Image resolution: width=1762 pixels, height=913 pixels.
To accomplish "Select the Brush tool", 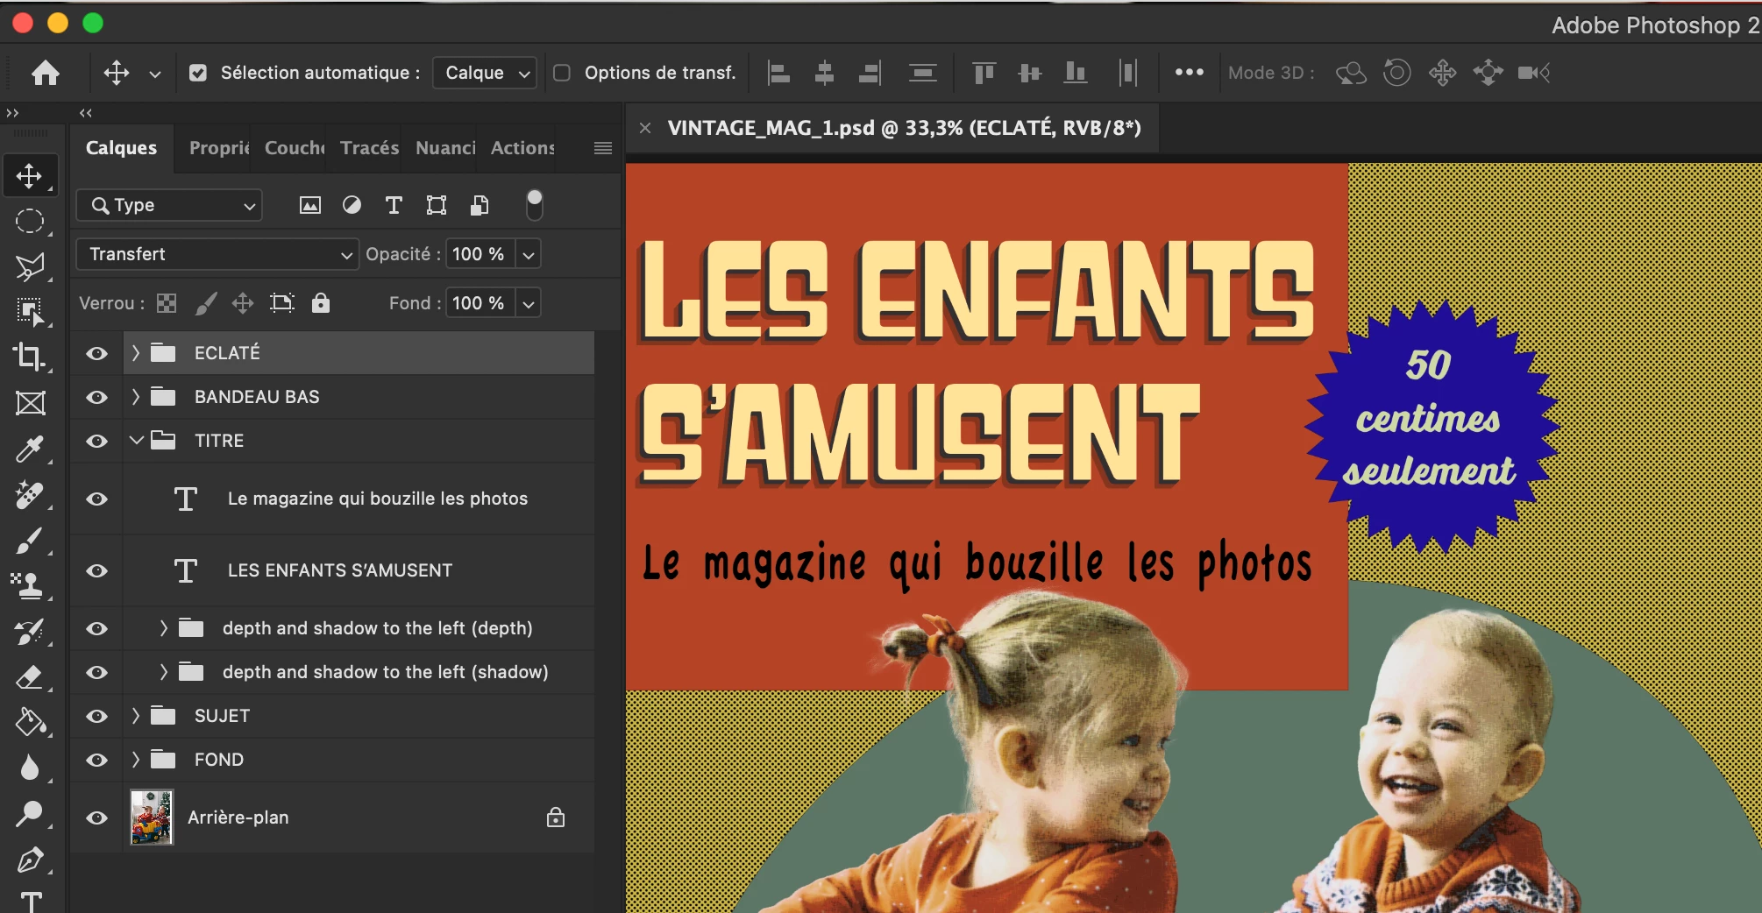I will pos(30,540).
